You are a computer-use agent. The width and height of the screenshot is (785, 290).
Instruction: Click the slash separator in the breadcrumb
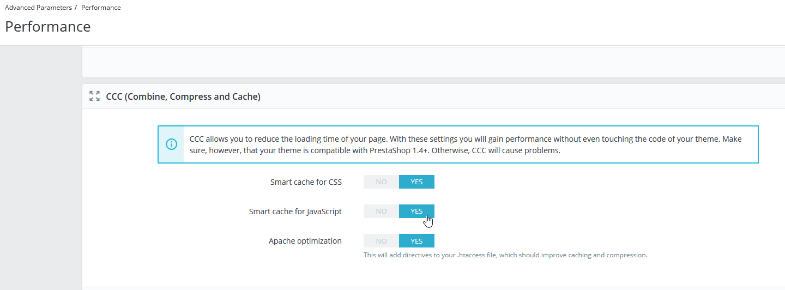76,8
